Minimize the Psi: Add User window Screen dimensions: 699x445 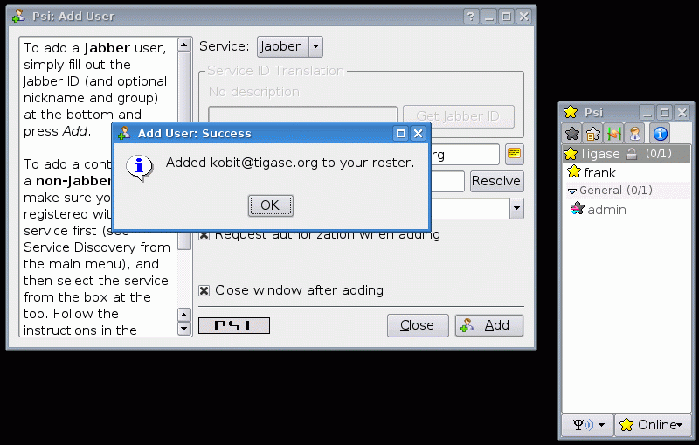488,17
